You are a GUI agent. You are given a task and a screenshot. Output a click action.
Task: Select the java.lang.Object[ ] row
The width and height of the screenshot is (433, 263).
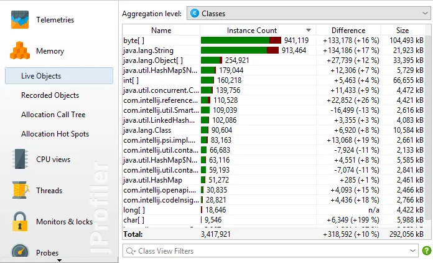pyautogui.click(x=273, y=60)
